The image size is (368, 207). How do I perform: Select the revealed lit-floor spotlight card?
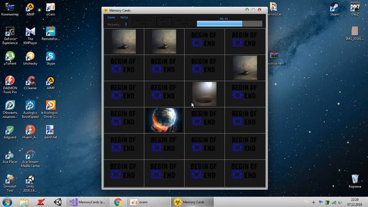(x=204, y=94)
